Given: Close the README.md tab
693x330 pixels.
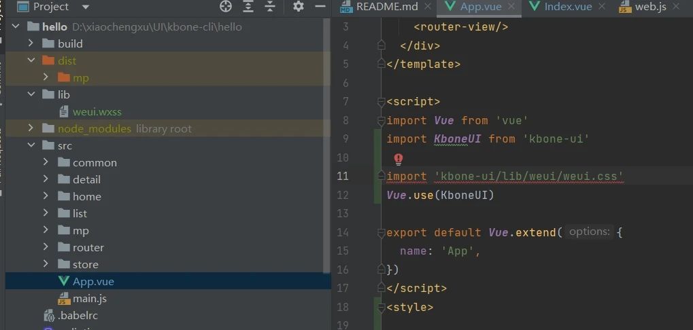Looking at the screenshot, I should (427, 7).
